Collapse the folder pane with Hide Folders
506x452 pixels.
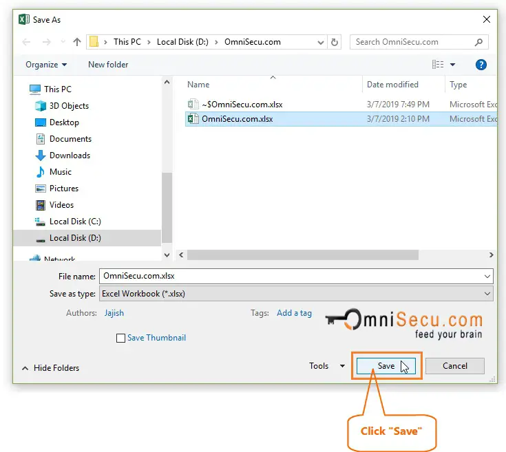50,368
